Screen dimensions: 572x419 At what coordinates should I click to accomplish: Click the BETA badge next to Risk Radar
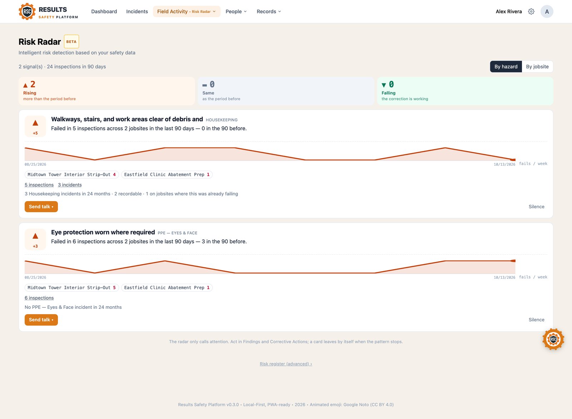tap(71, 42)
